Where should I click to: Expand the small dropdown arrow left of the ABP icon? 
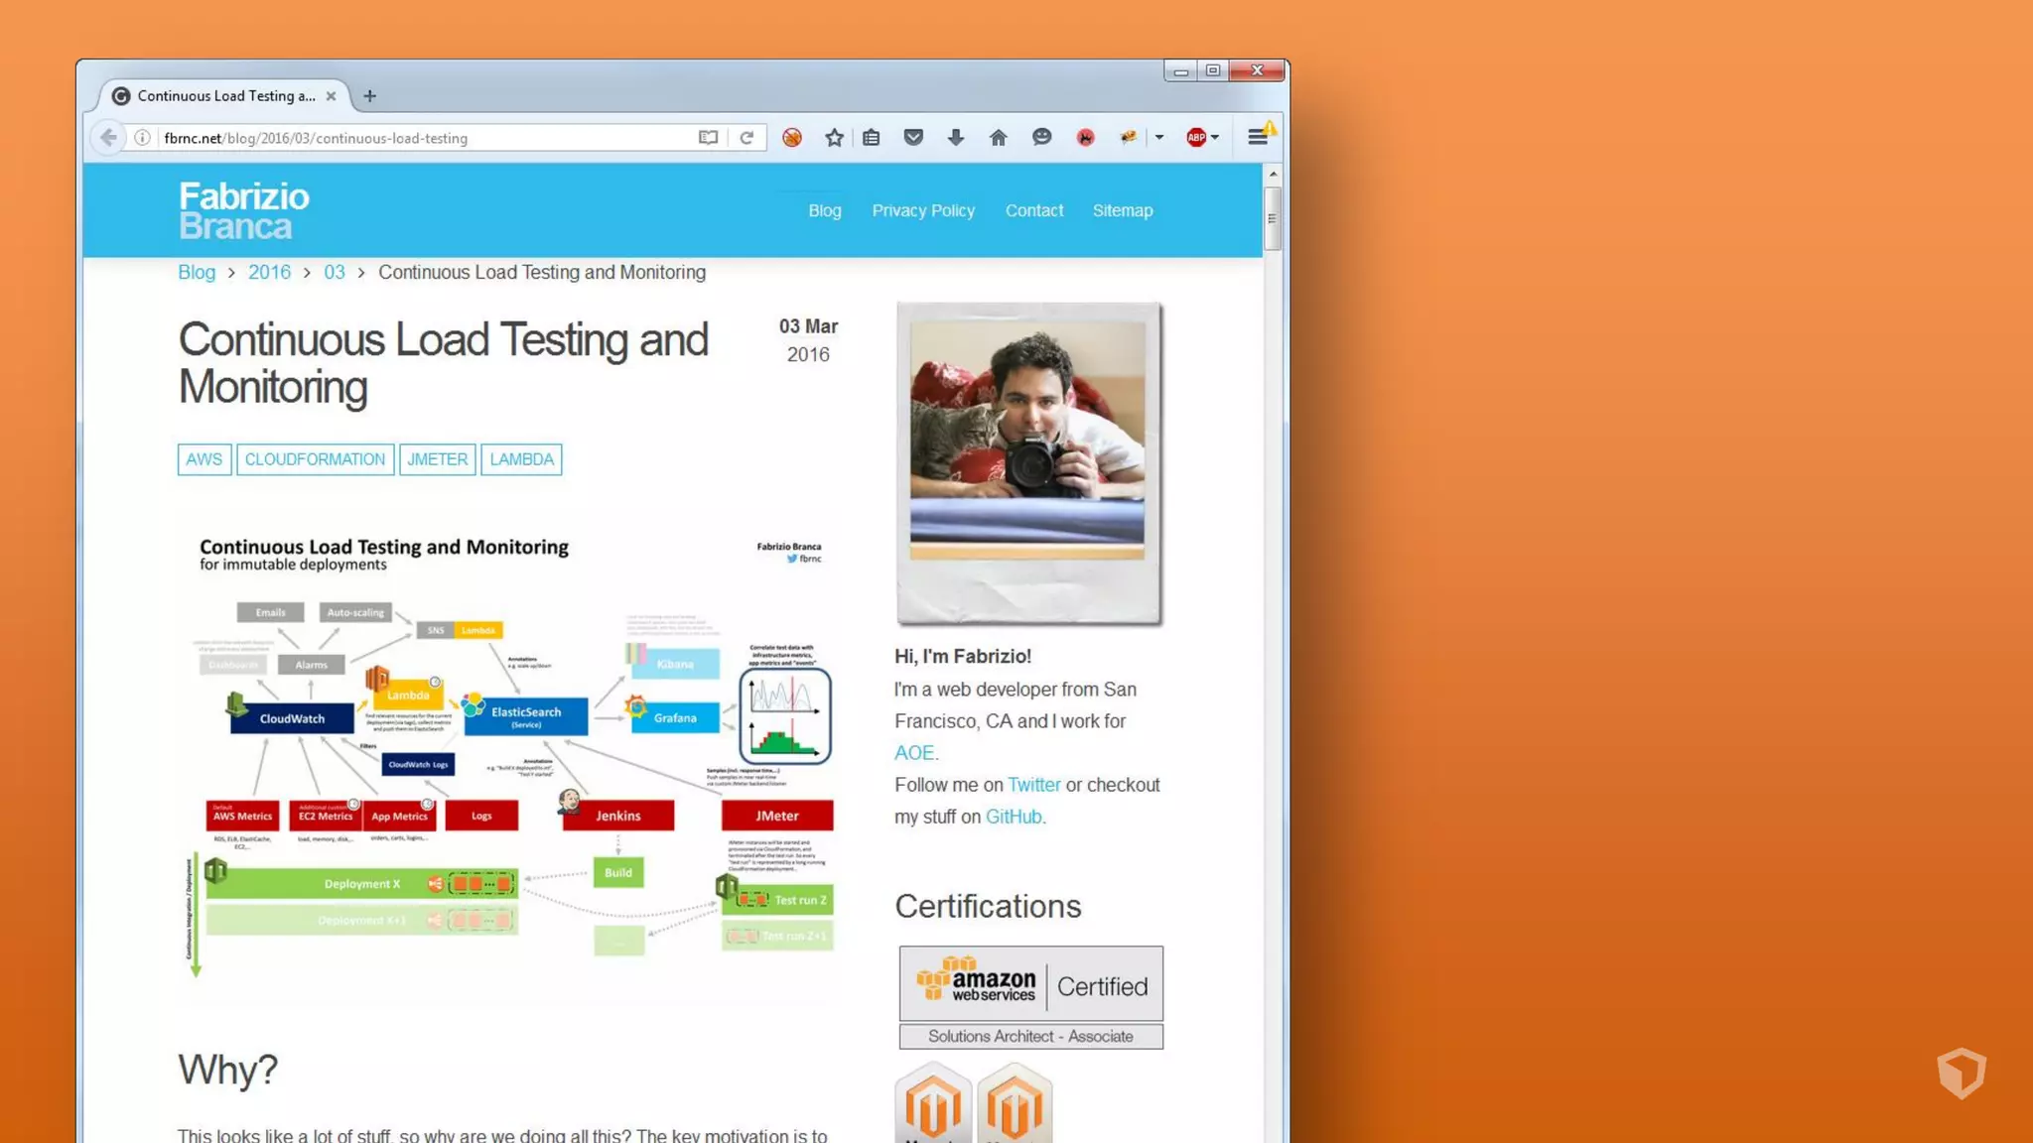(1159, 138)
